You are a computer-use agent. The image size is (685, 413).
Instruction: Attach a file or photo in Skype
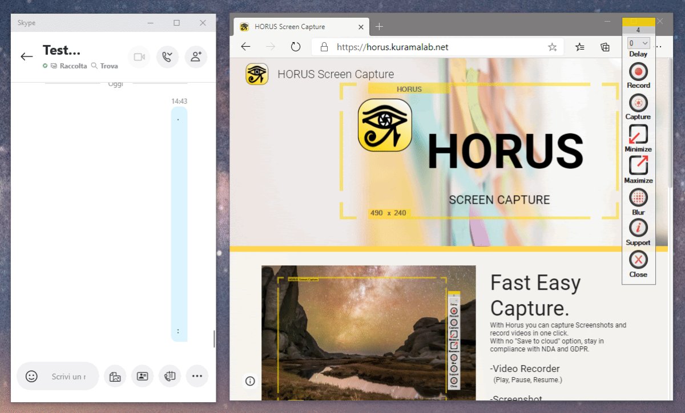pos(115,376)
